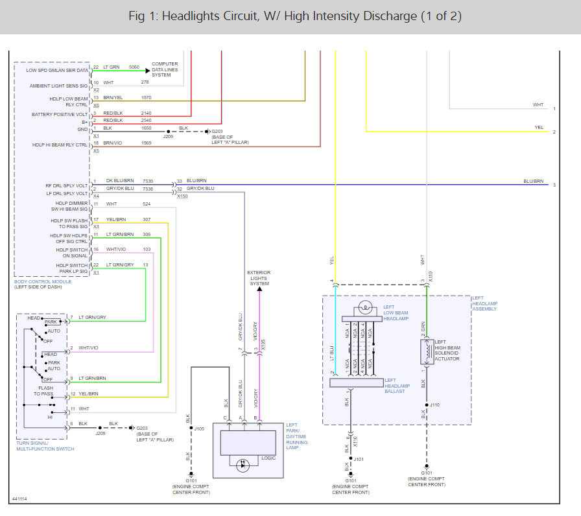Click 'WHT/VIO' label at switch pin 2
581x516 pixels.
click(x=89, y=348)
